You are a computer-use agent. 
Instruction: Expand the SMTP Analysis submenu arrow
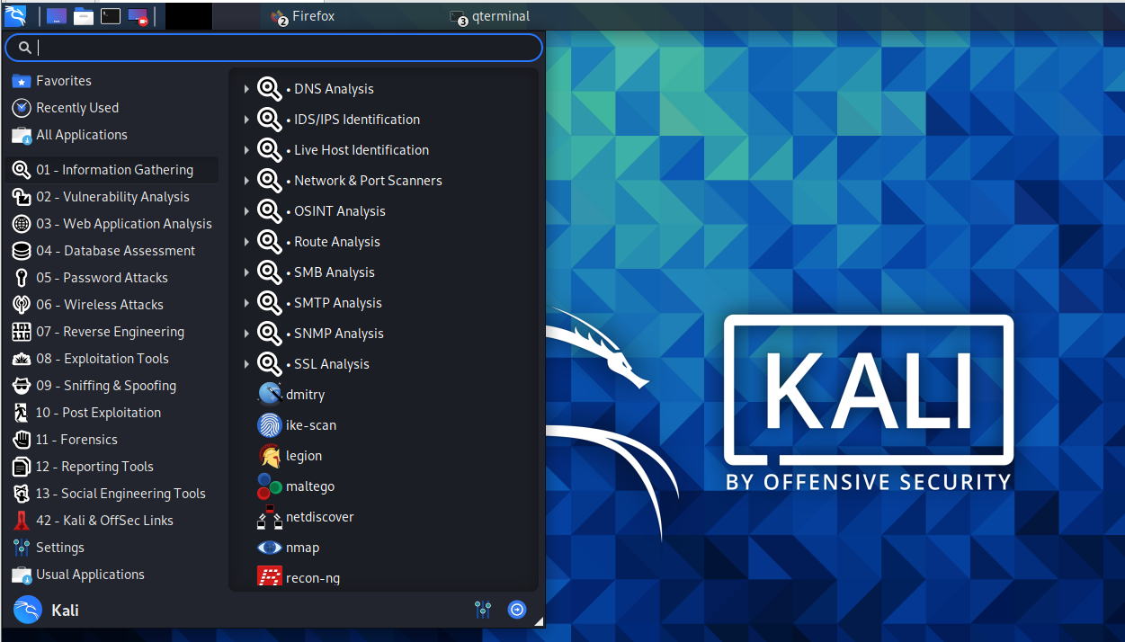tap(246, 303)
